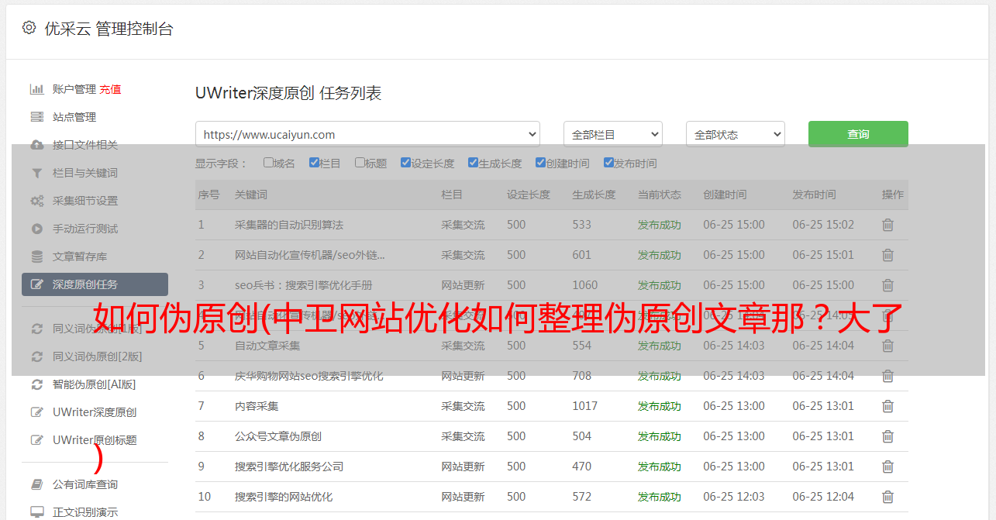Viewport: 996px width, 520px height.
Task: Toggle the 标题 field checkbox
Action: tap(360, 163)
